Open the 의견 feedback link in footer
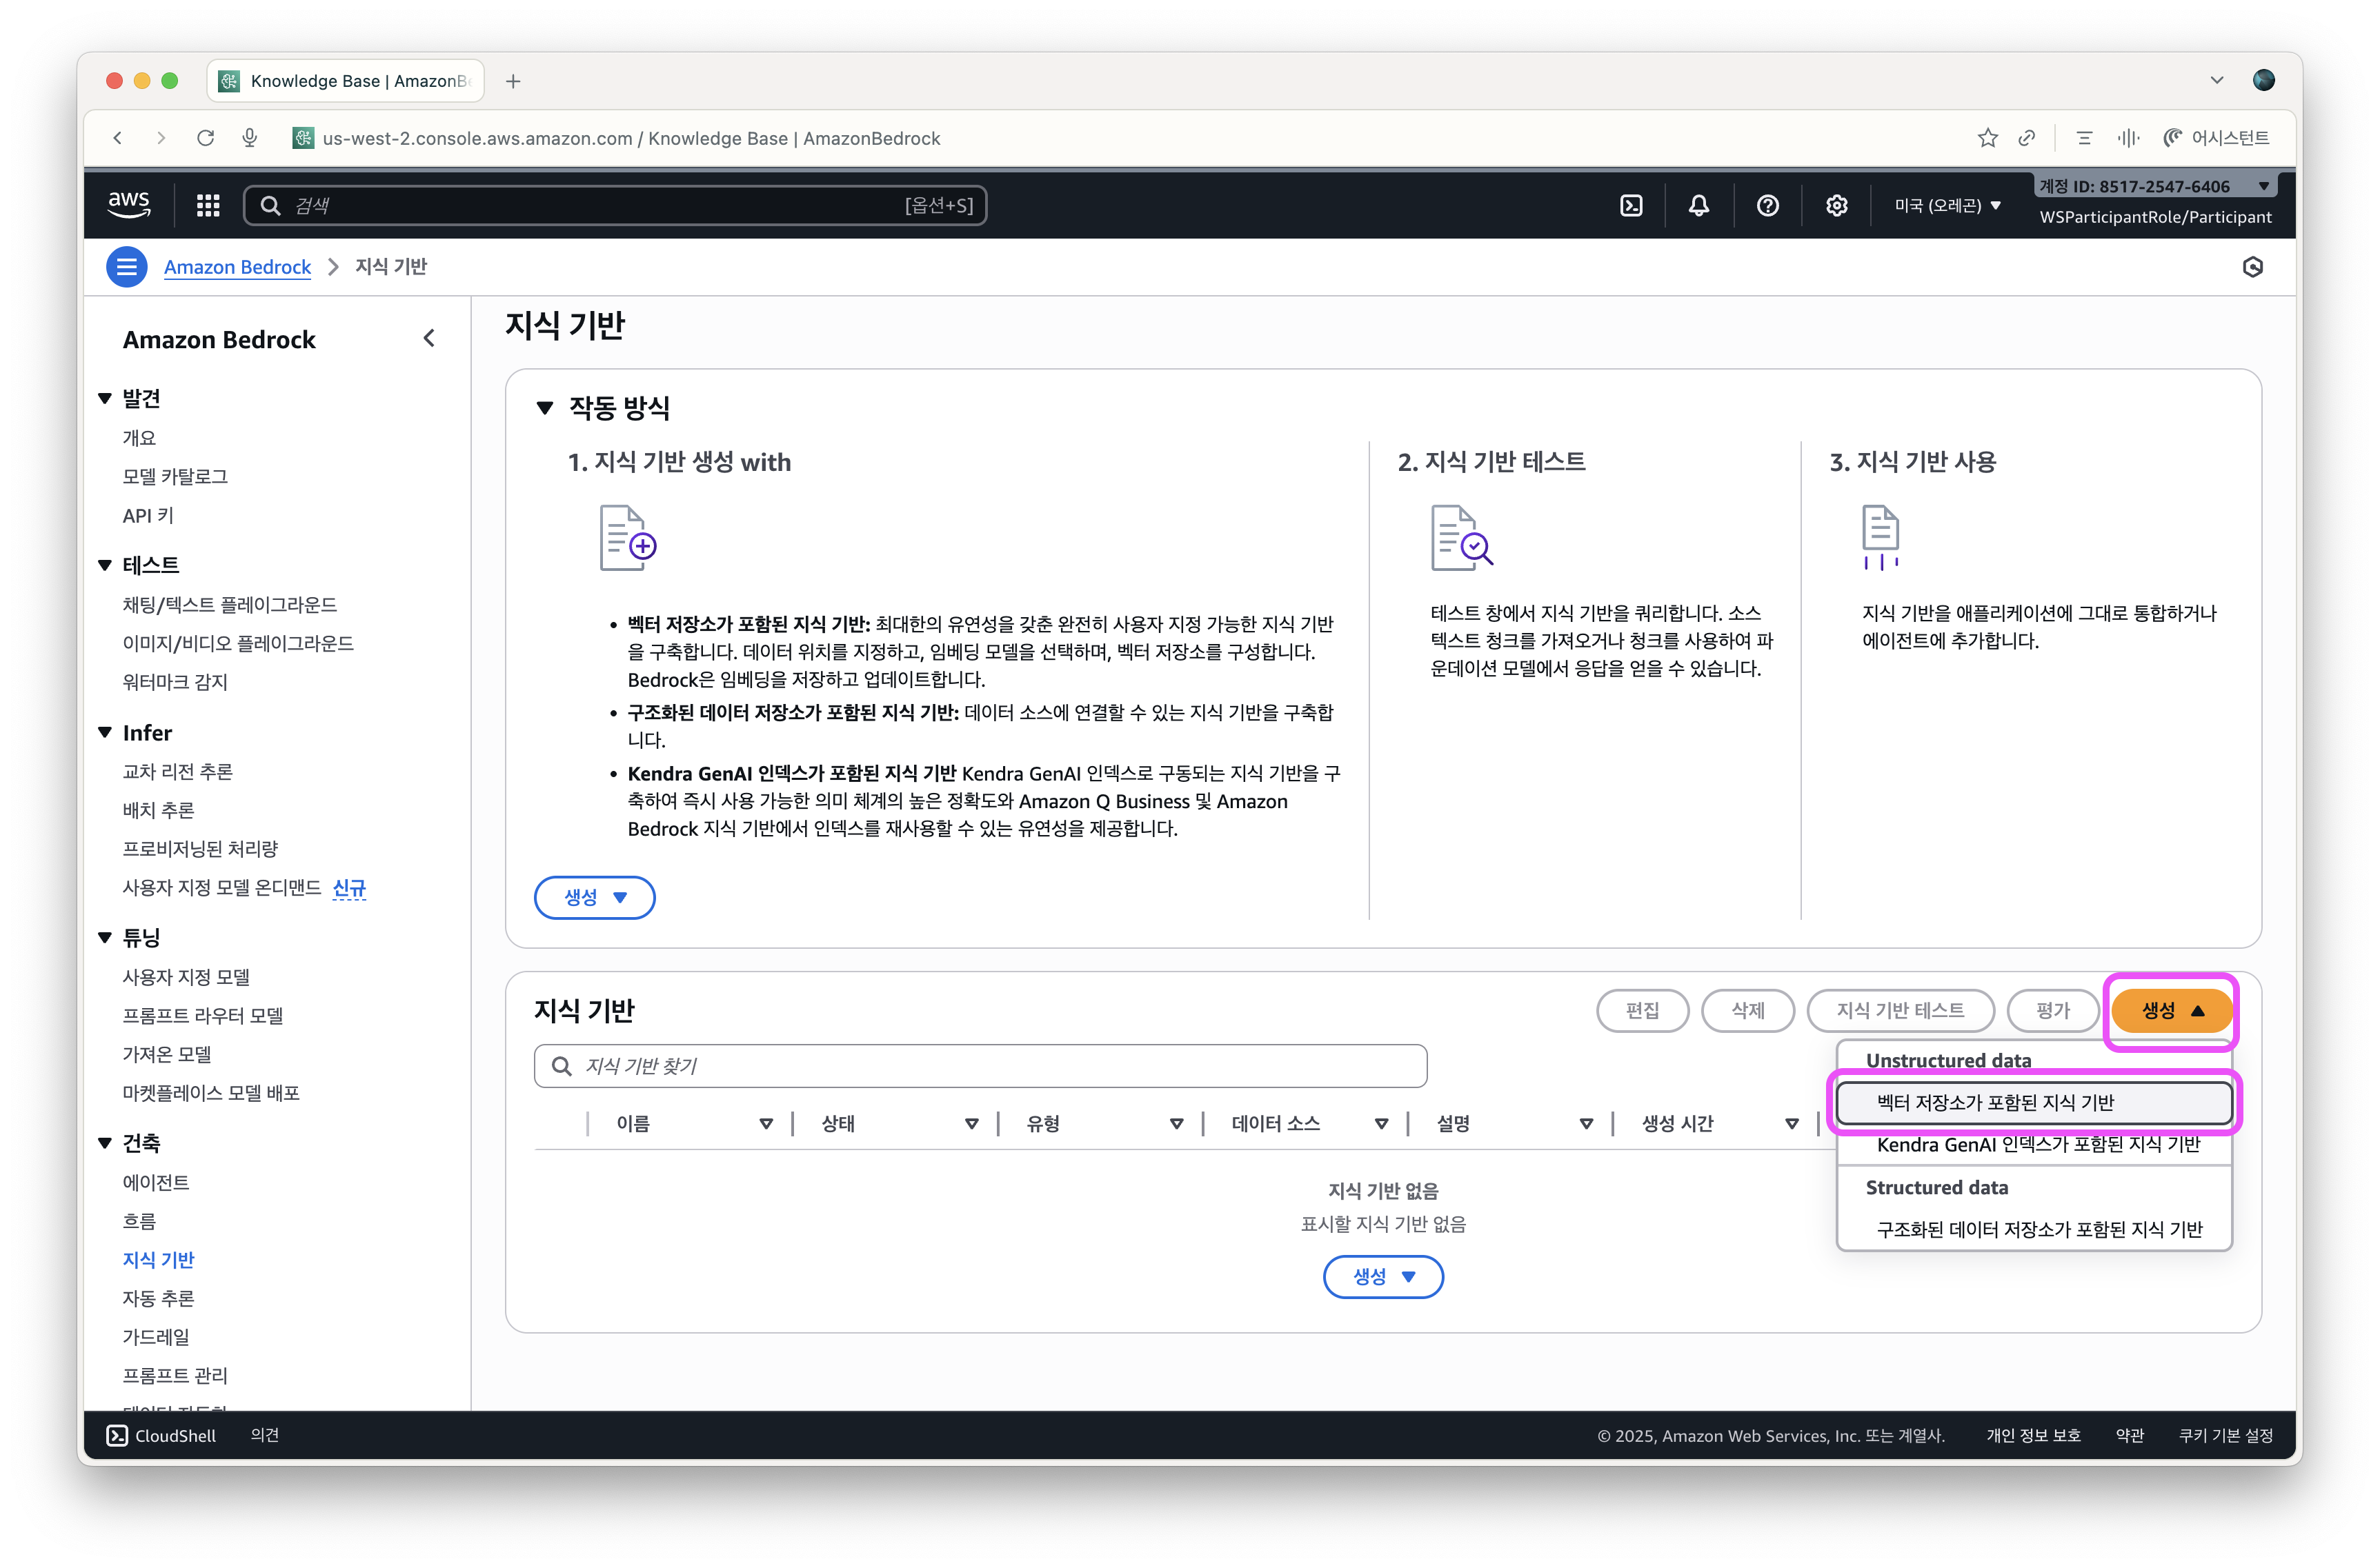 [x=264, y=1435]
